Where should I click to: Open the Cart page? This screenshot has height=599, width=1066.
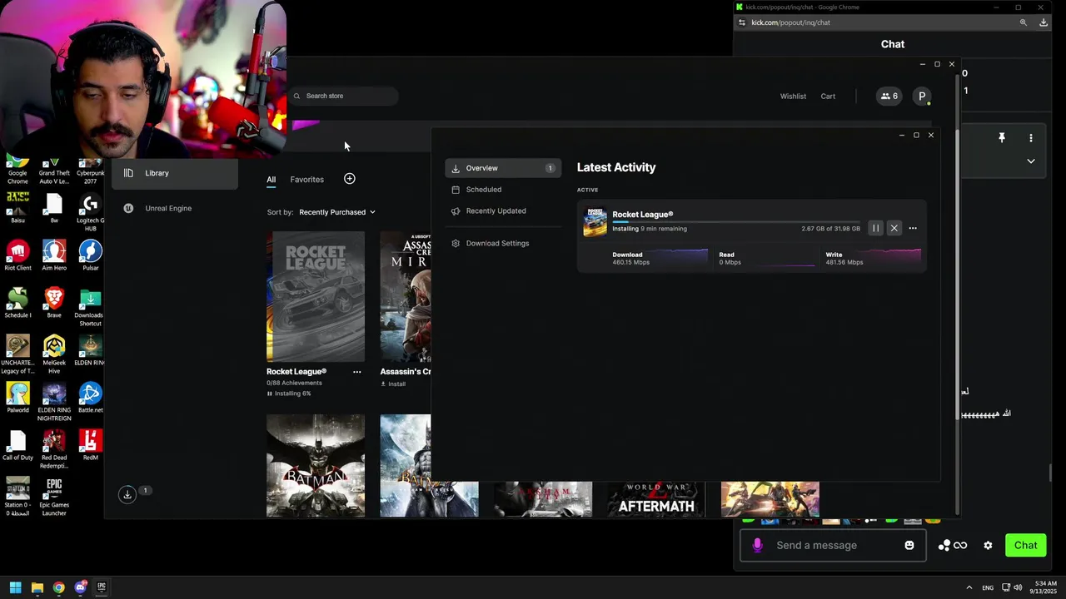(828, 97)
